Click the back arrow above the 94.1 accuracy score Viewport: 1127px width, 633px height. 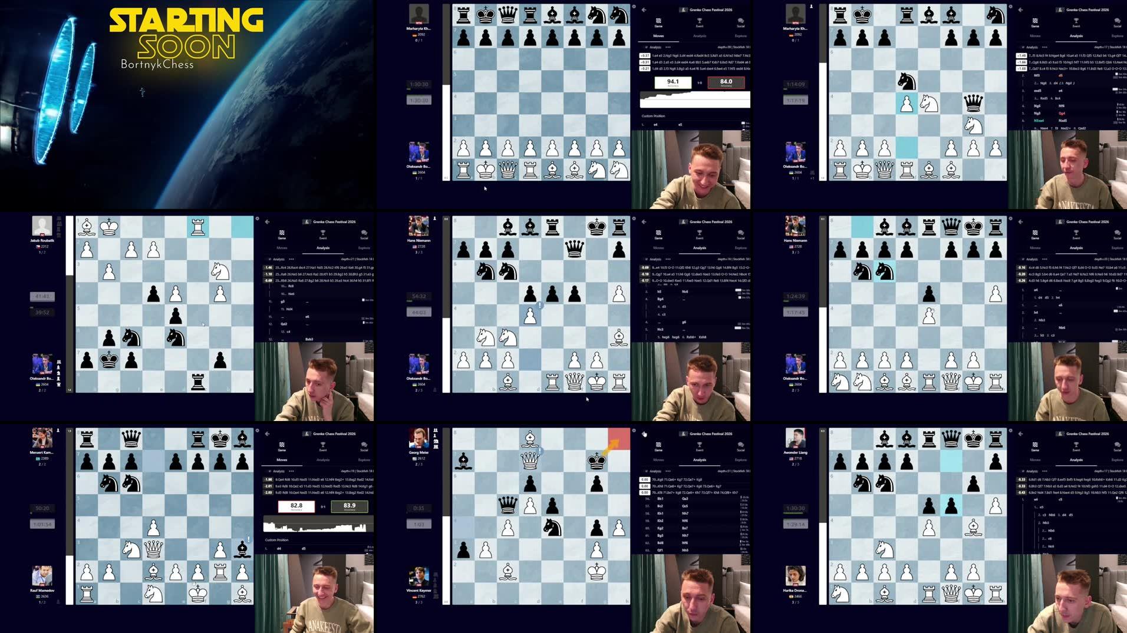click(x=644, y=10)
